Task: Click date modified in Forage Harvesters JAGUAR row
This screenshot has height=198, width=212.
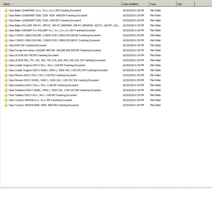Action: click(133, 50)
